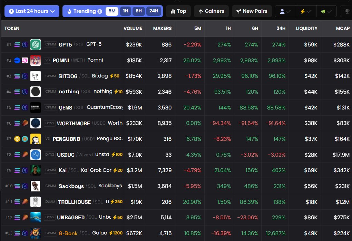Click the QuantumEcosy name text in QENS row
Viewport: 352px width, 241px height.
105,107
